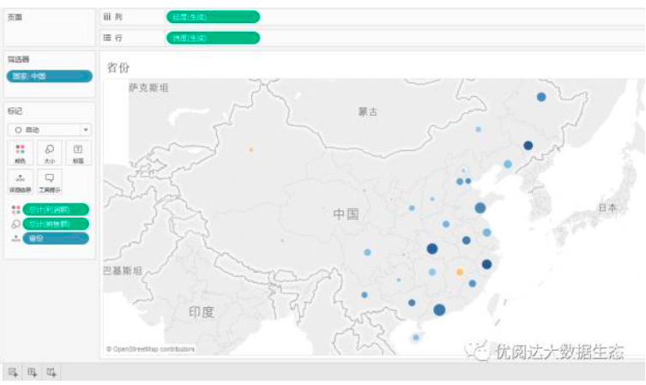Click the new dashboard icon at bottom

point(32,372)
